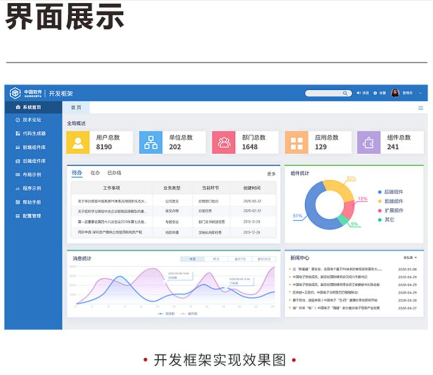Open 布局示例 in the sidebar
The height and width of the screenshot is (375, 433).
click(33, 175)
